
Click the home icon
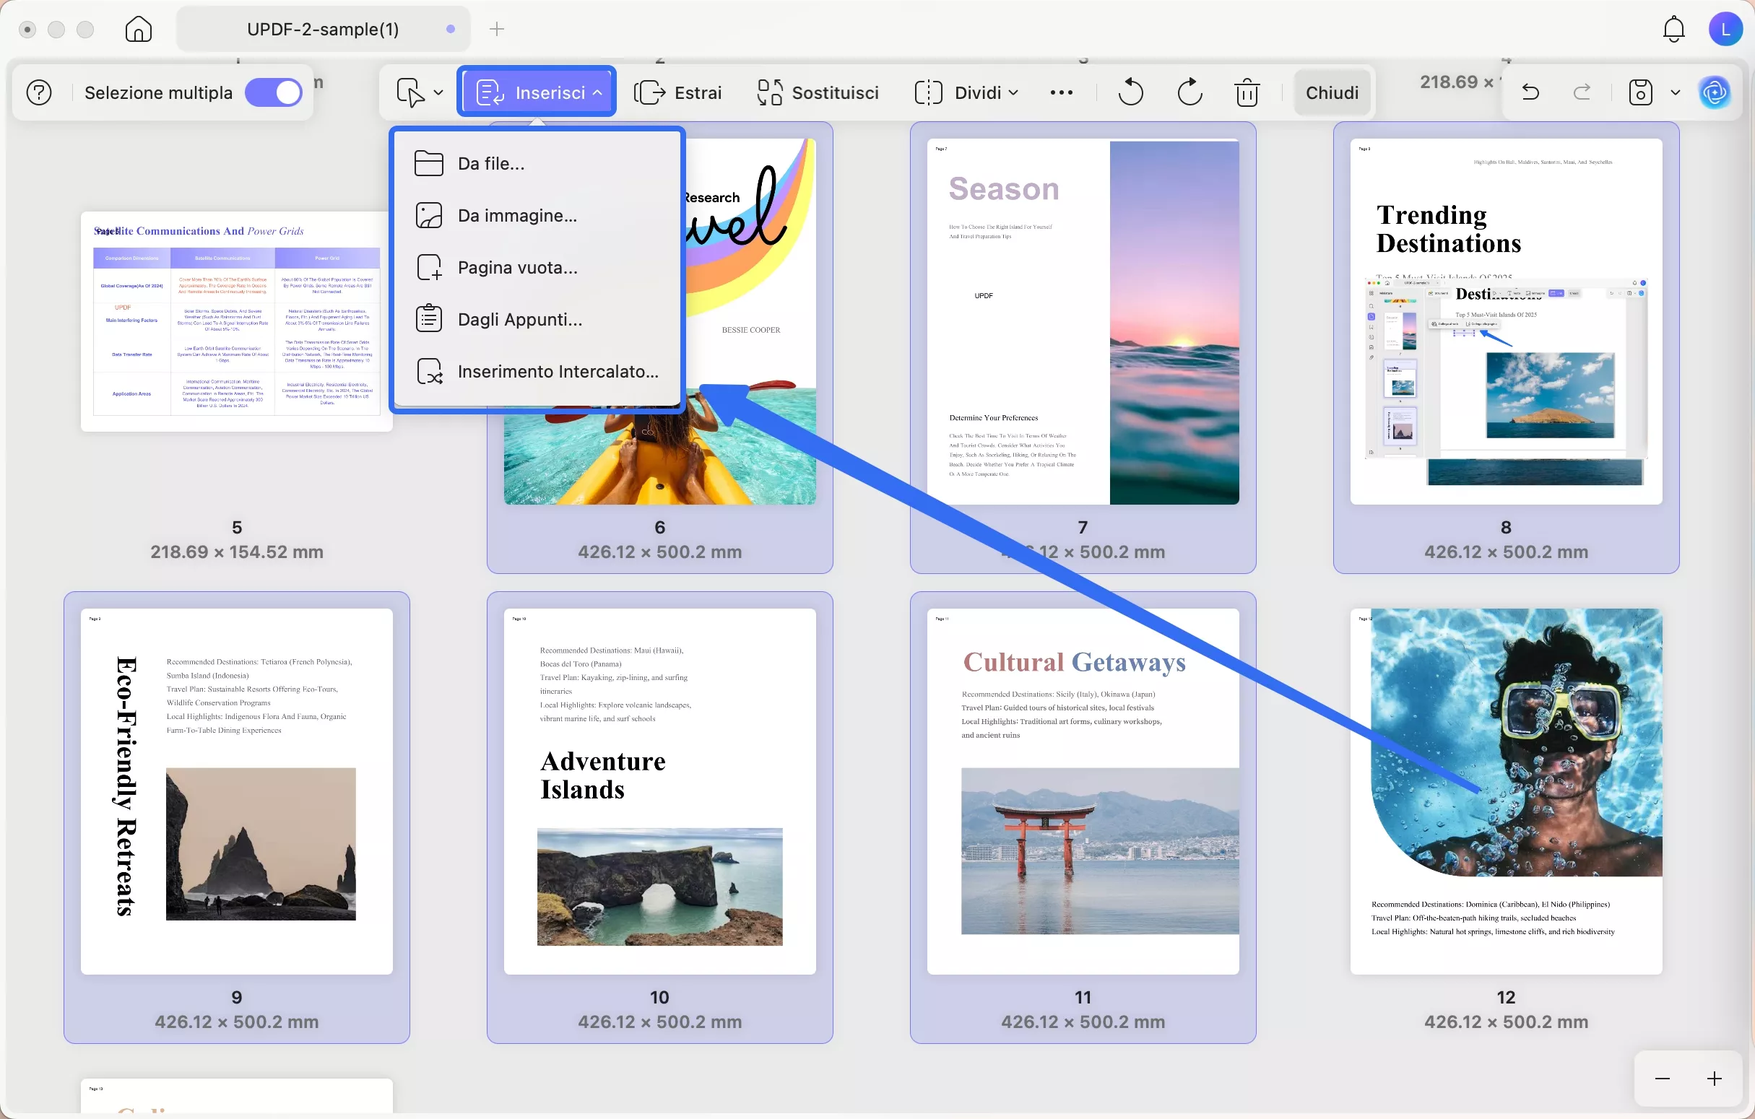(x=139, y=29)
